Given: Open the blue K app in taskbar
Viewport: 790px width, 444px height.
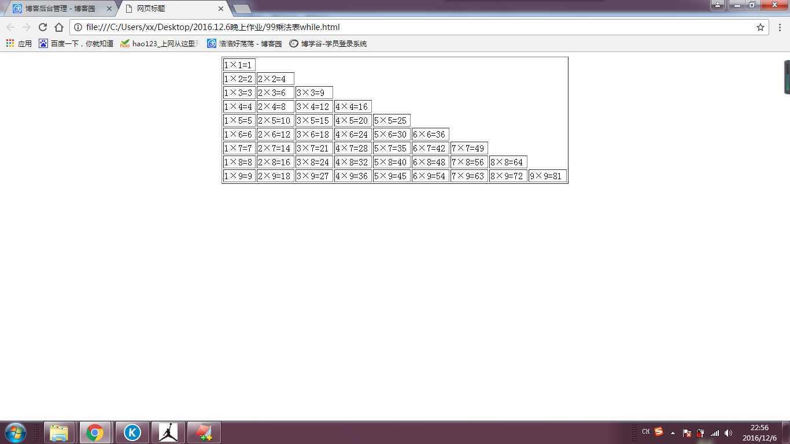Looking at the screenshot, I should pos(132,432).
